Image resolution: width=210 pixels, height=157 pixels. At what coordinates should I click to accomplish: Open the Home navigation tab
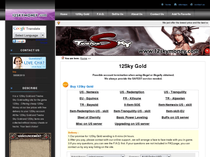tap(64, 14)
